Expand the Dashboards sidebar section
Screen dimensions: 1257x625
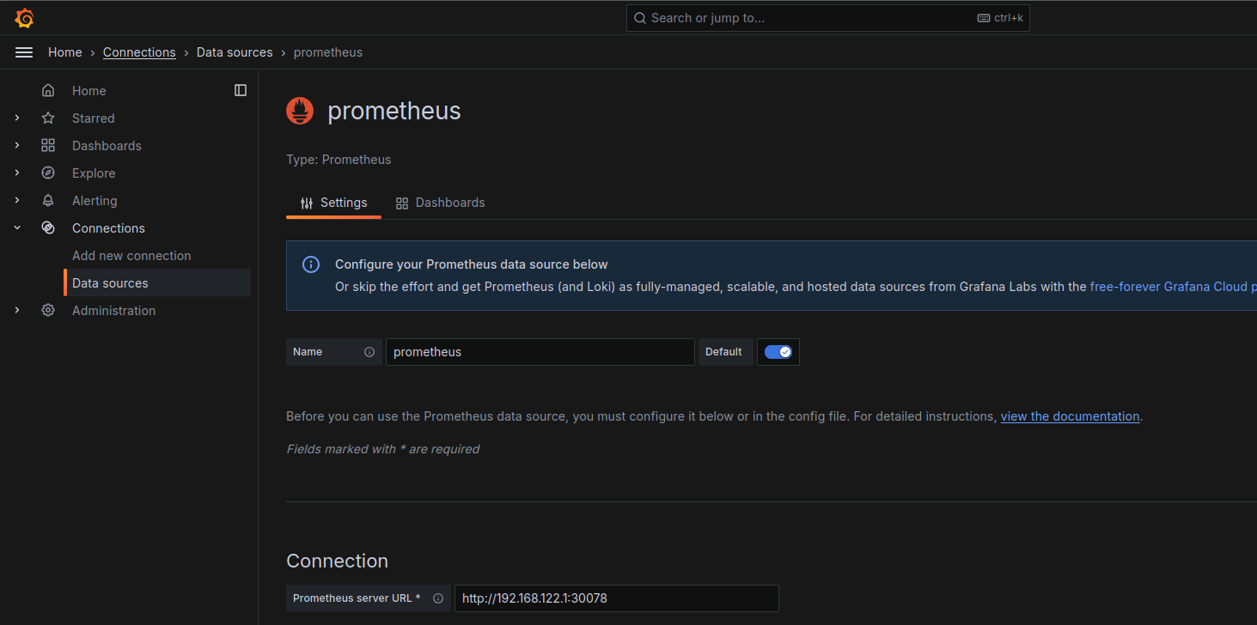tap(17, 146)
